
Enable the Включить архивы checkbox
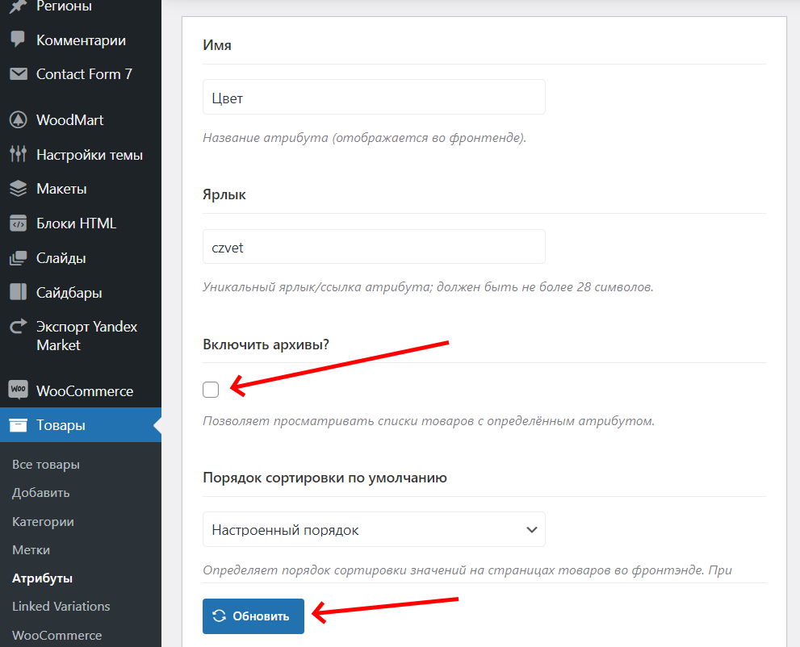click(x=210, y=389)
